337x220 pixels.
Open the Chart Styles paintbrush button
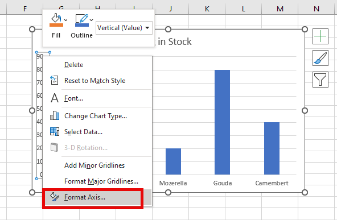[x=320, y=58]
